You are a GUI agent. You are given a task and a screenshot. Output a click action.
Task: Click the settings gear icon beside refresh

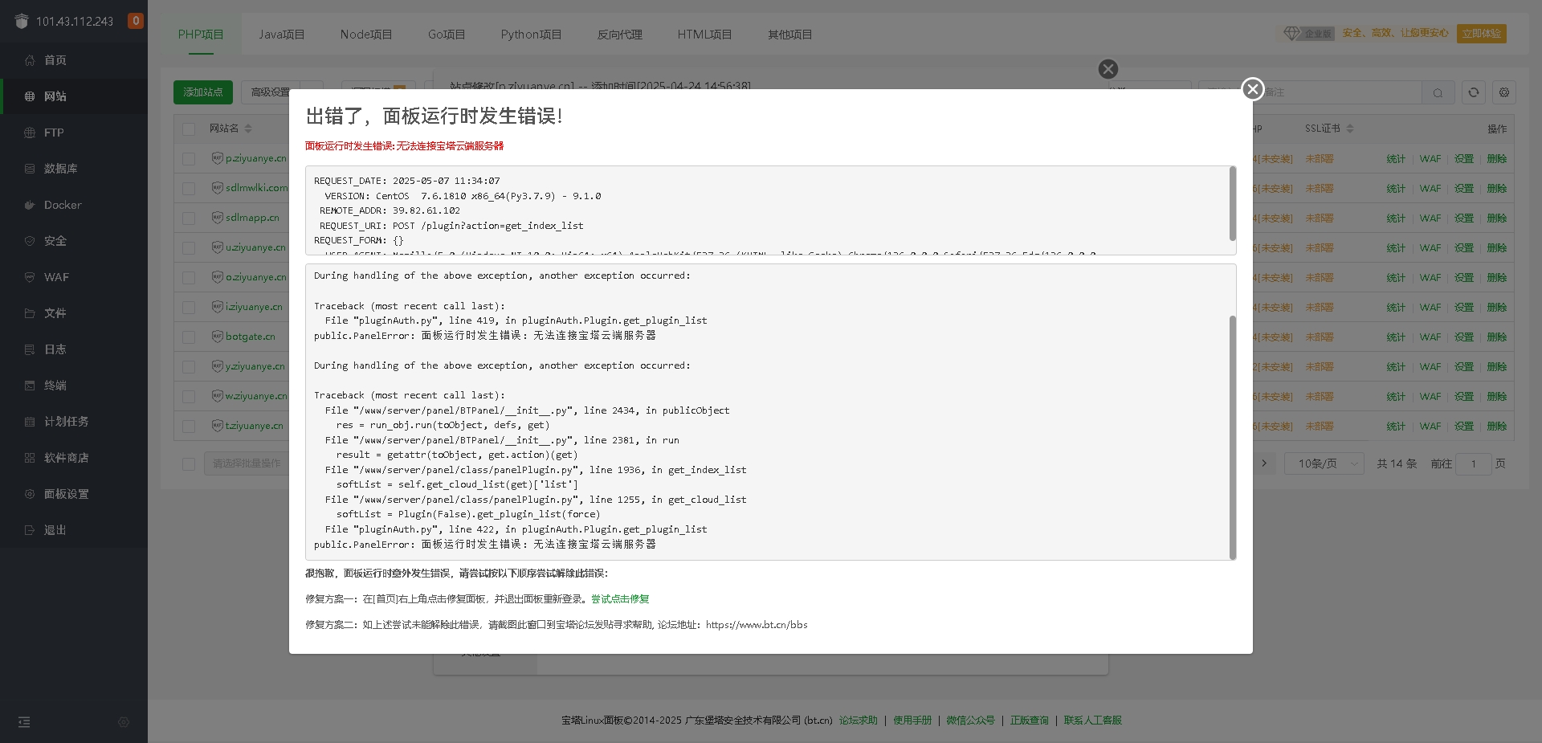coord(1504,92)
